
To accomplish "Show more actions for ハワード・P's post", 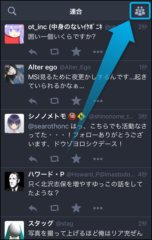I will pos(98,208).
